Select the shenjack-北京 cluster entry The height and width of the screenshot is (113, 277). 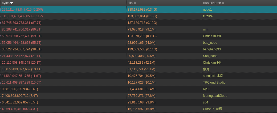(213, 76)
